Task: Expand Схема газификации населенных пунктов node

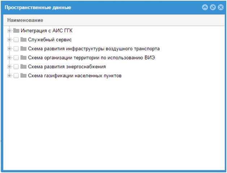Action: (x=9, y=76)
